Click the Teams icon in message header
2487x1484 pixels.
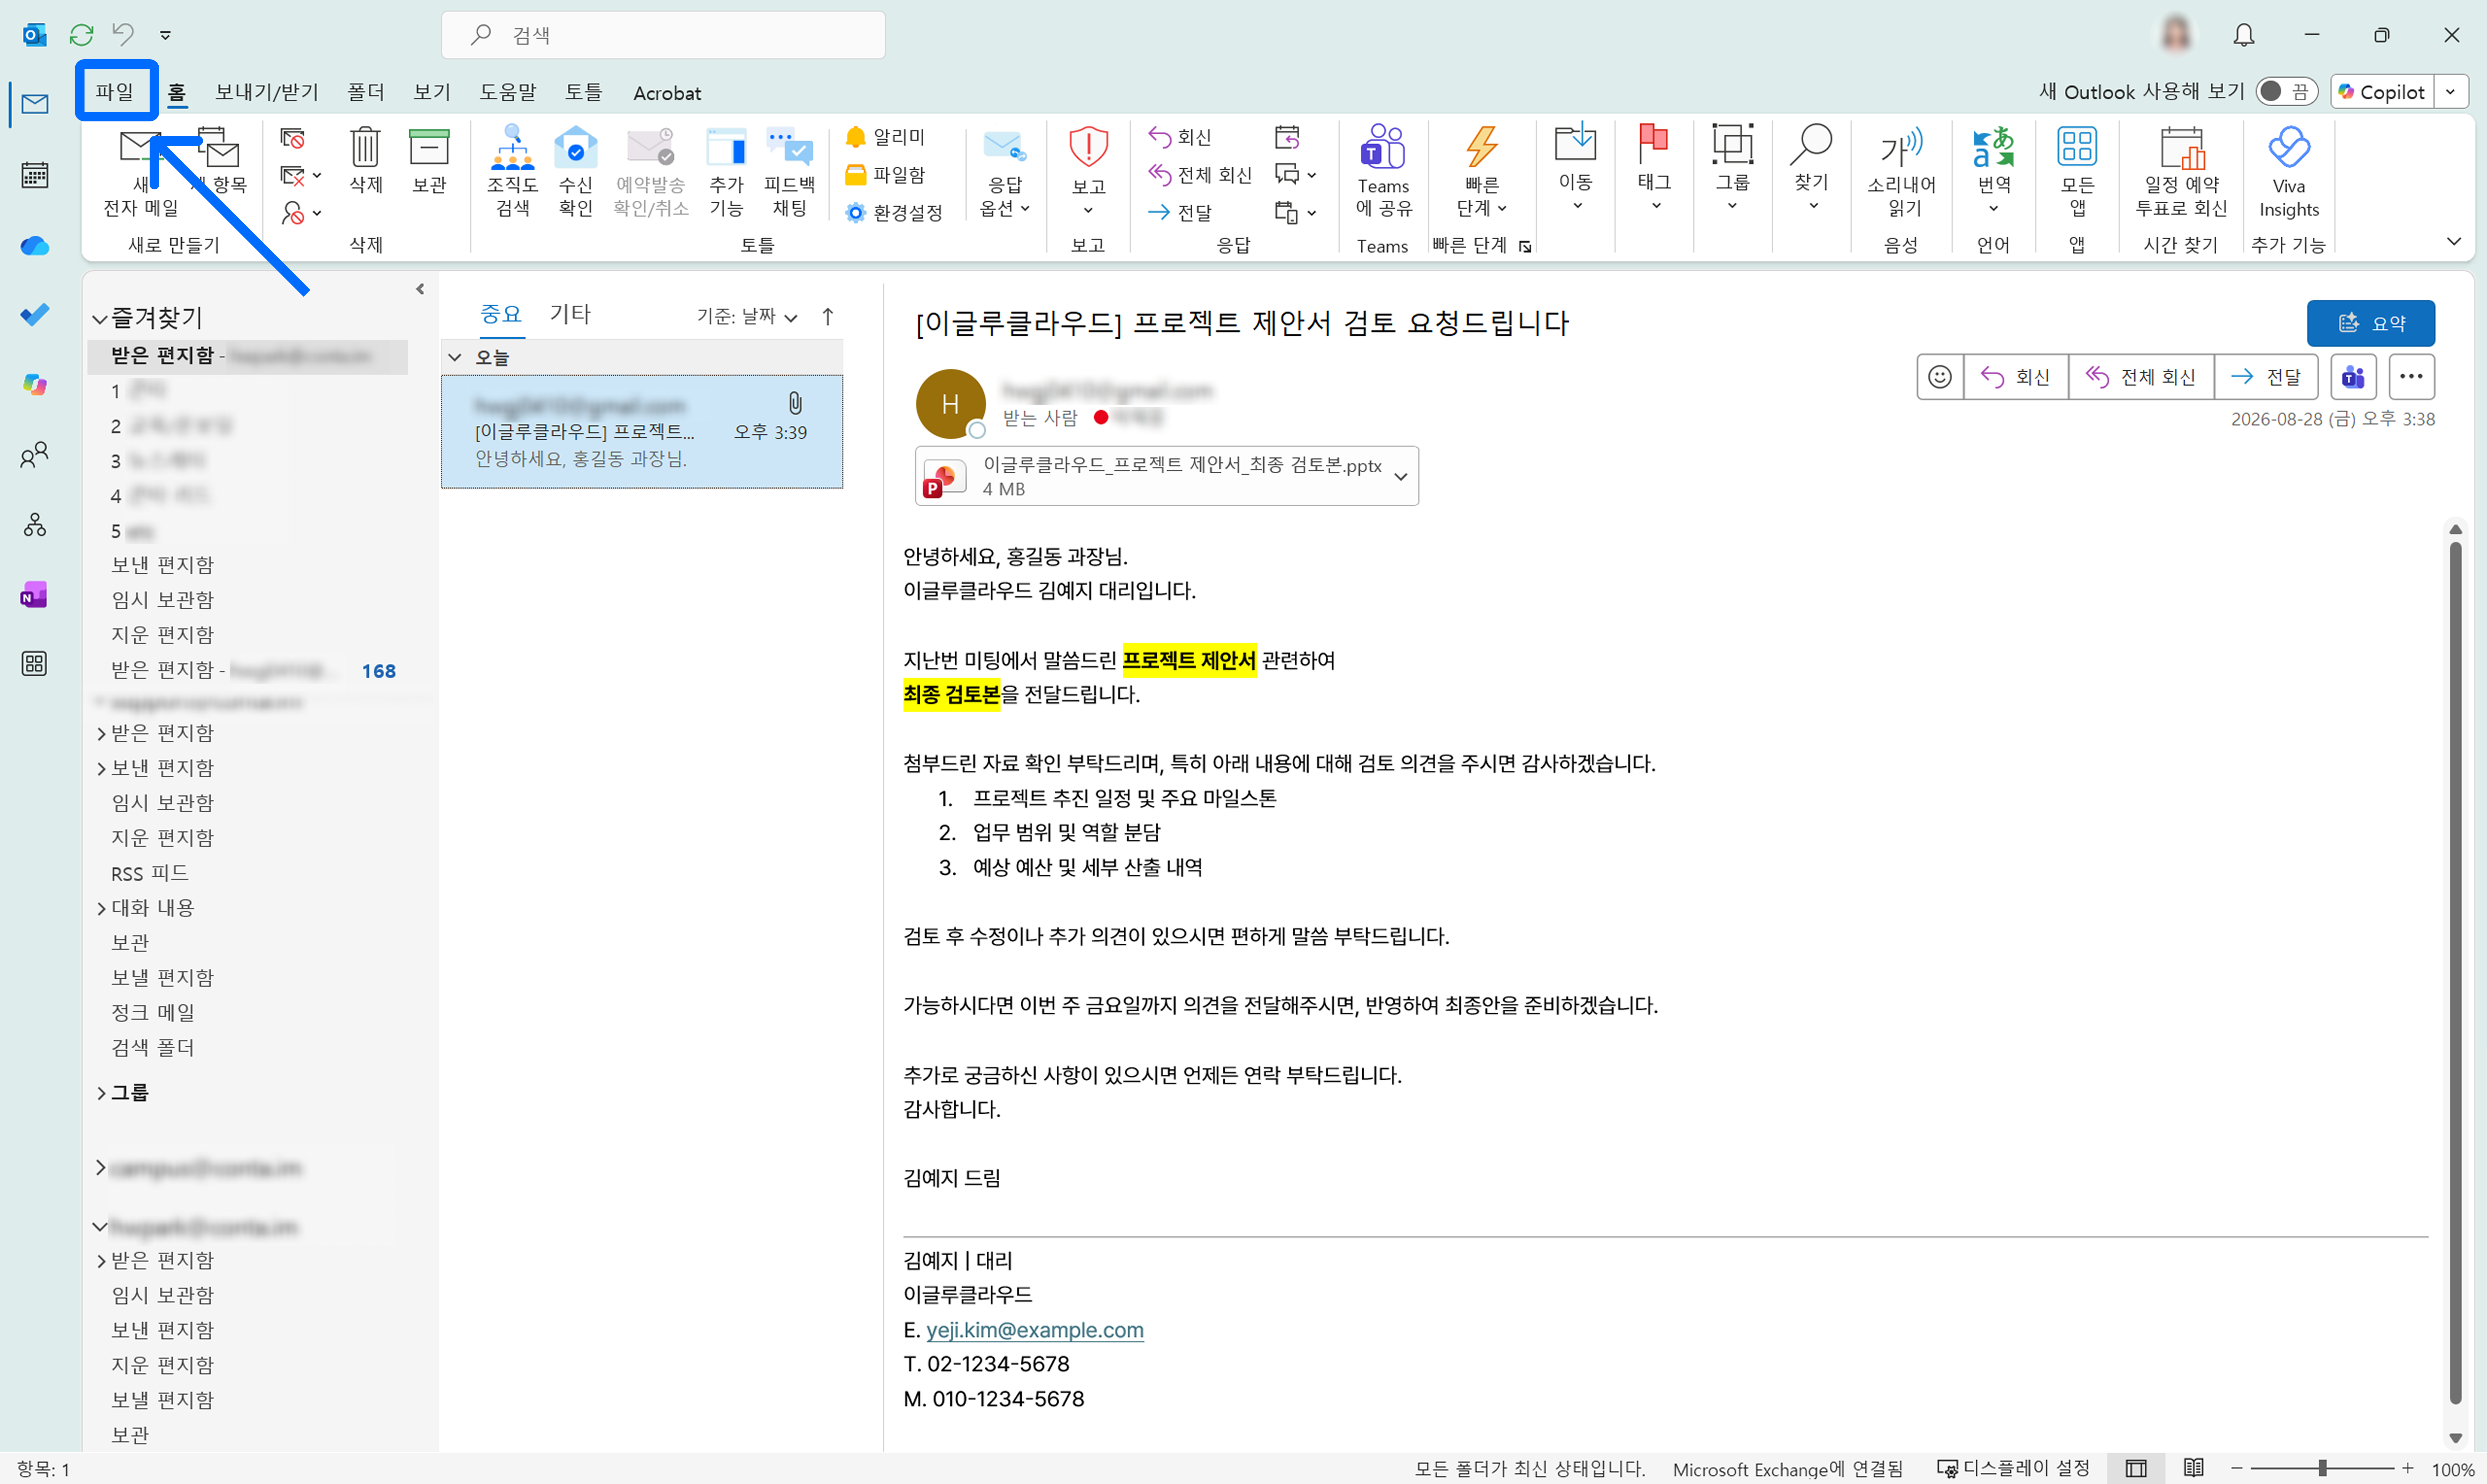tap(2353, 377)
